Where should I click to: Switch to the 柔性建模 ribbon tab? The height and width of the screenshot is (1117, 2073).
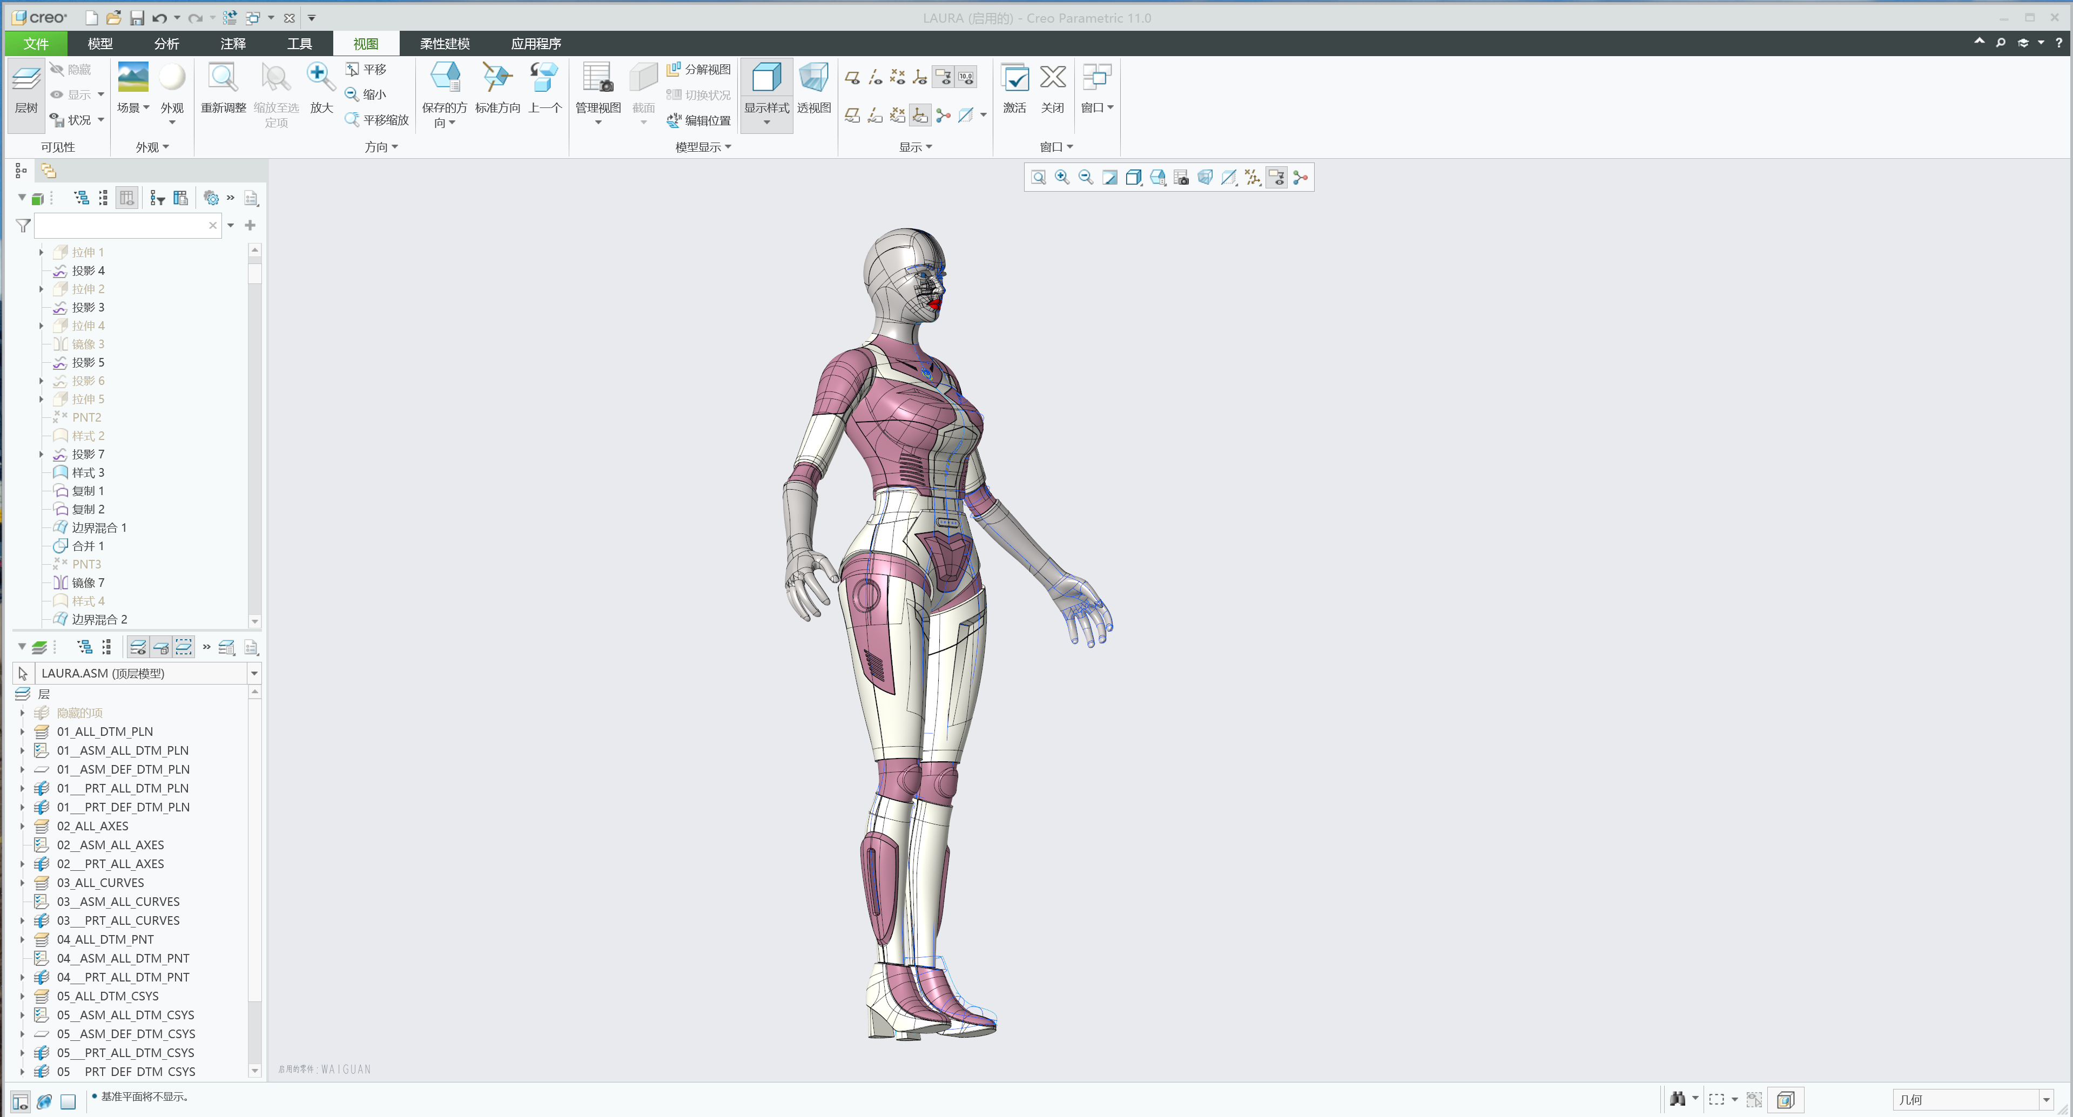[x=442, y=43]
